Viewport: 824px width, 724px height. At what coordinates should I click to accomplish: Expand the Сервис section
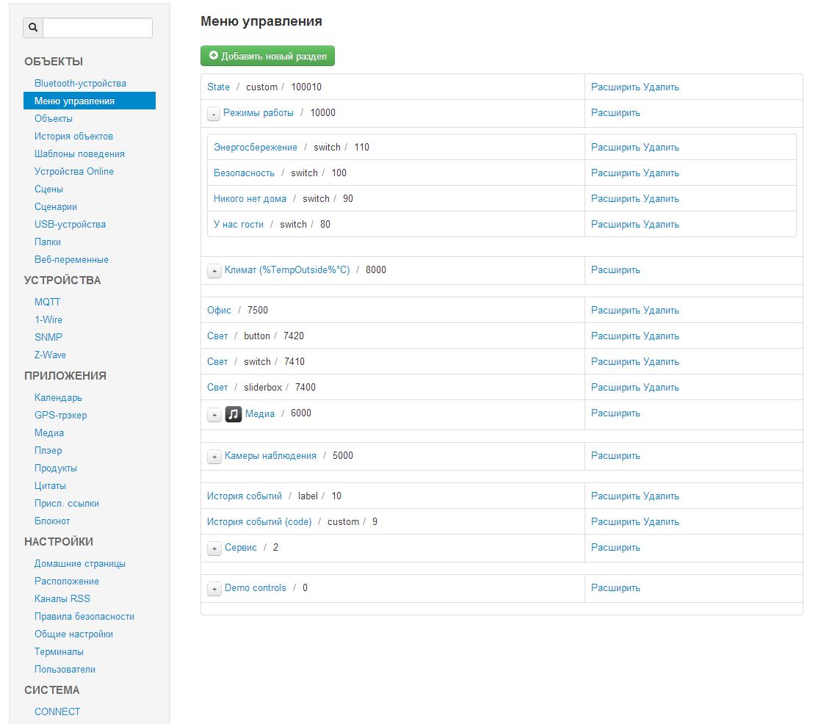(214, 549)
